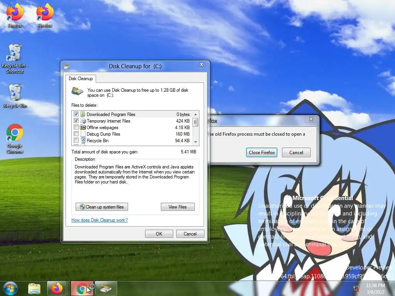Switch to Disk Cleanup taskbar button
This screenshot has width=395, height=296.
(106, 288)
